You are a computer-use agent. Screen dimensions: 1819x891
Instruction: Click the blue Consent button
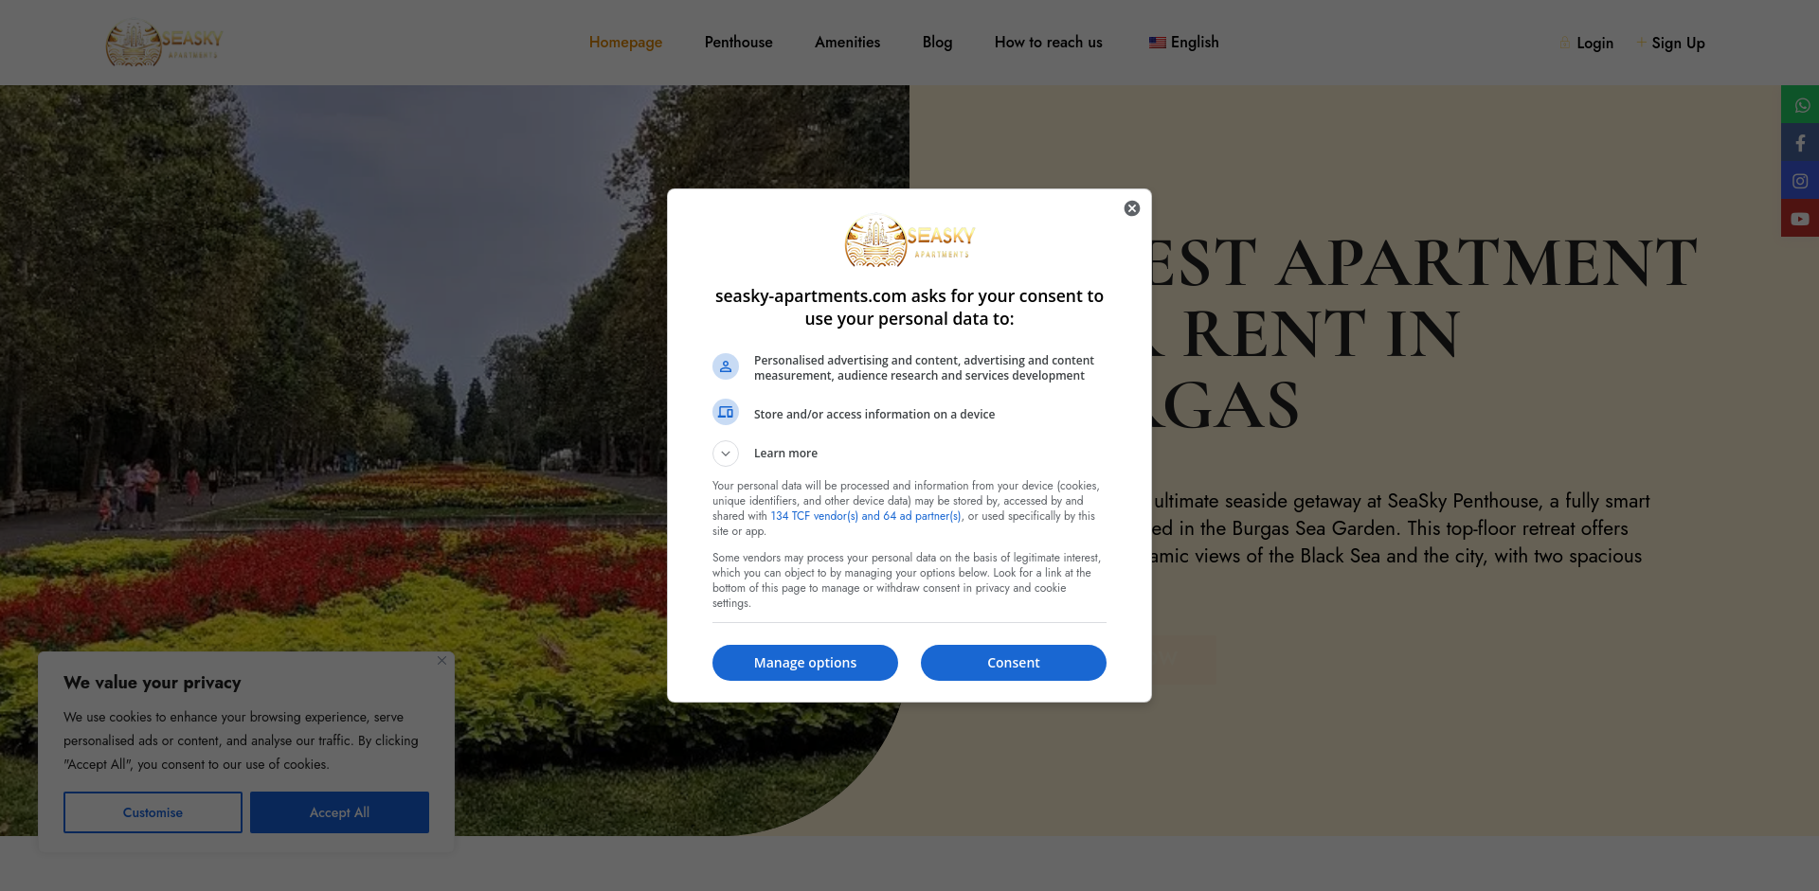point(1014,663)
